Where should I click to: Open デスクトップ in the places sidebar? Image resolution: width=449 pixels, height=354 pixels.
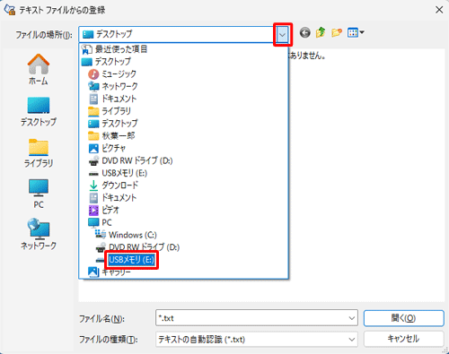[x=39, y=111]
